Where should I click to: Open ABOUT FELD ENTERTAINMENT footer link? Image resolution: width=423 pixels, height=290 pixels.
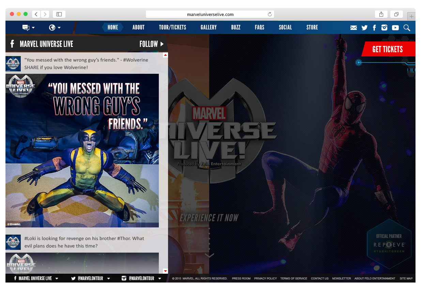click(375, 278)
